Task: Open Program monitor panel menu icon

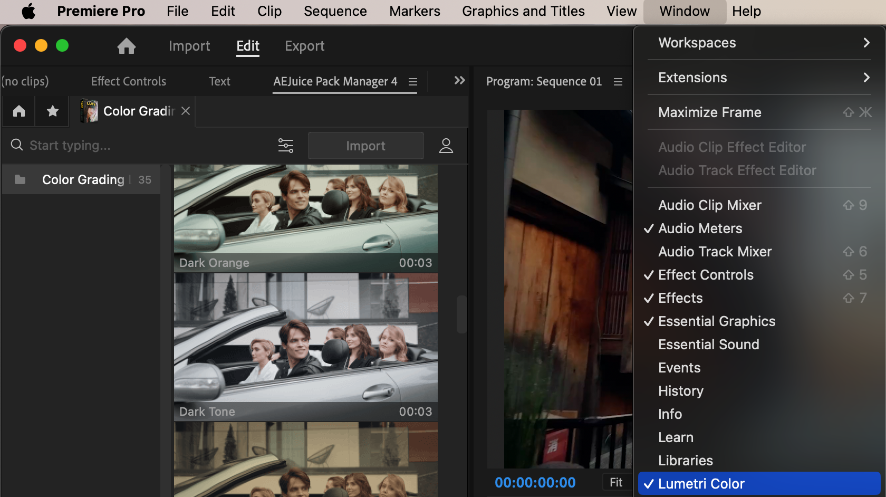Action: point(618,82)
